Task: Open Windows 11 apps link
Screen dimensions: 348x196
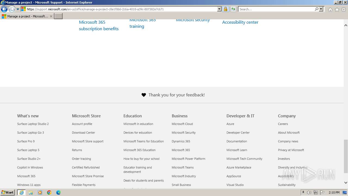Action: pos(29,185)
